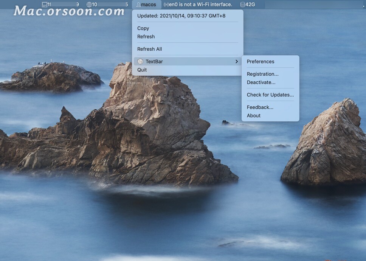Click the Updated timestamp entry in menu
The height and width of the screenshot is (261, 366).
pyautogui.click(x=181, y=16)
